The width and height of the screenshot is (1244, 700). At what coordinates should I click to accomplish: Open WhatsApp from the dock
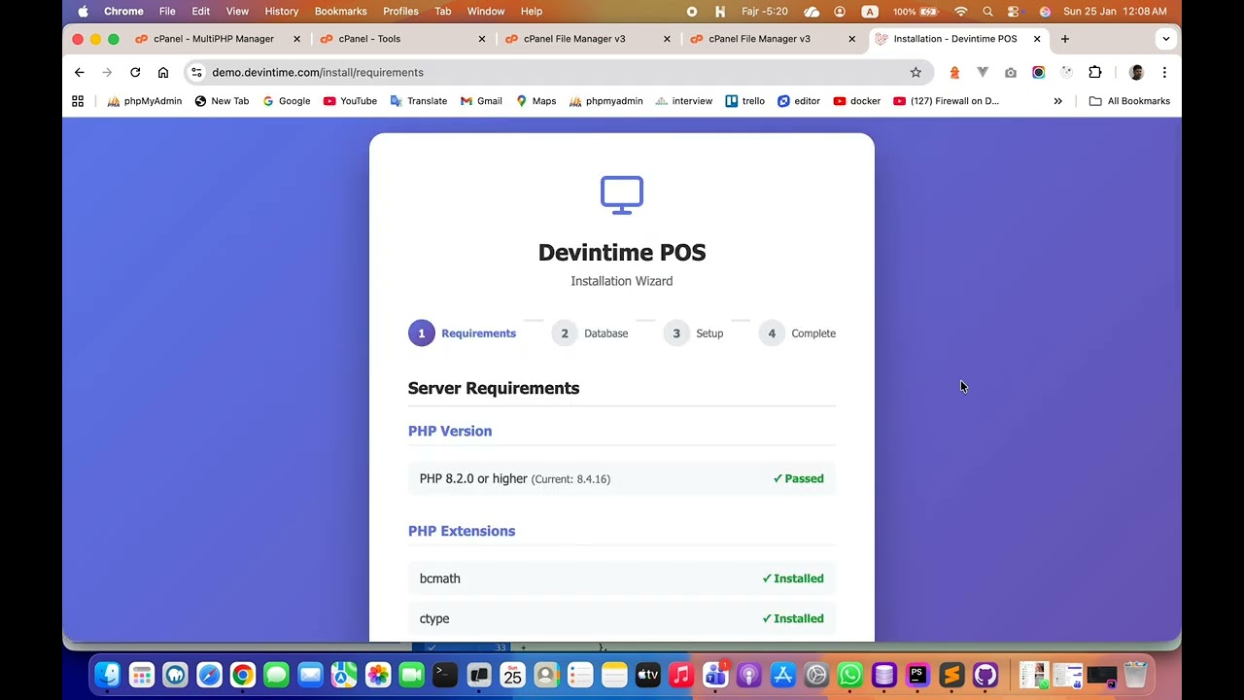tap(850, 675)
